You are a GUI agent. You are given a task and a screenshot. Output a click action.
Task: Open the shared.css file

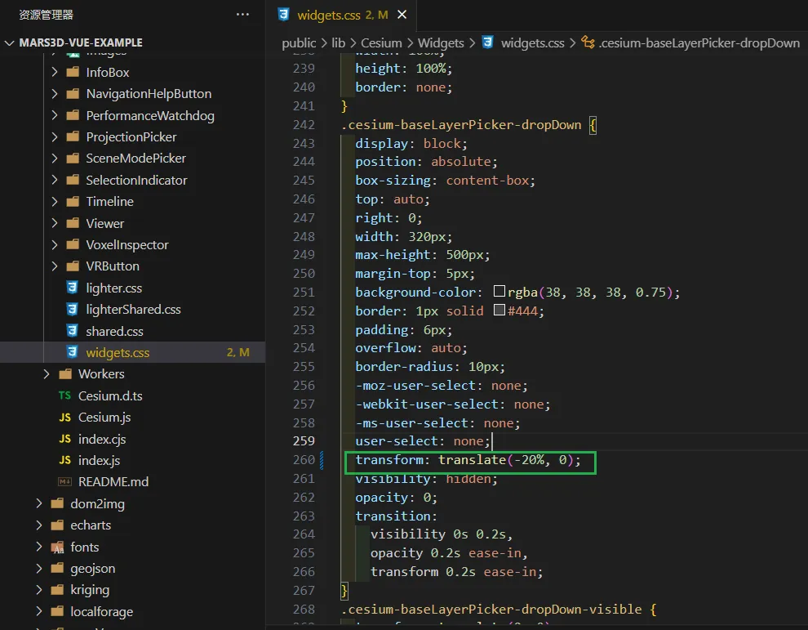point(114,331)
